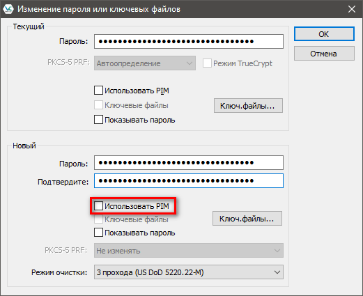363x296 pixels.
Task: Open Ключ.файлы... button in Текущий section
Action: 248,106
